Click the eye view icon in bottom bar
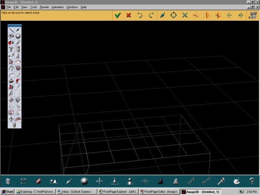The height and width of the screenshot is (195, 260). pos(145,181)
